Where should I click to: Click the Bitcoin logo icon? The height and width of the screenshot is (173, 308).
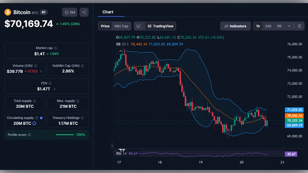[7, 12]
